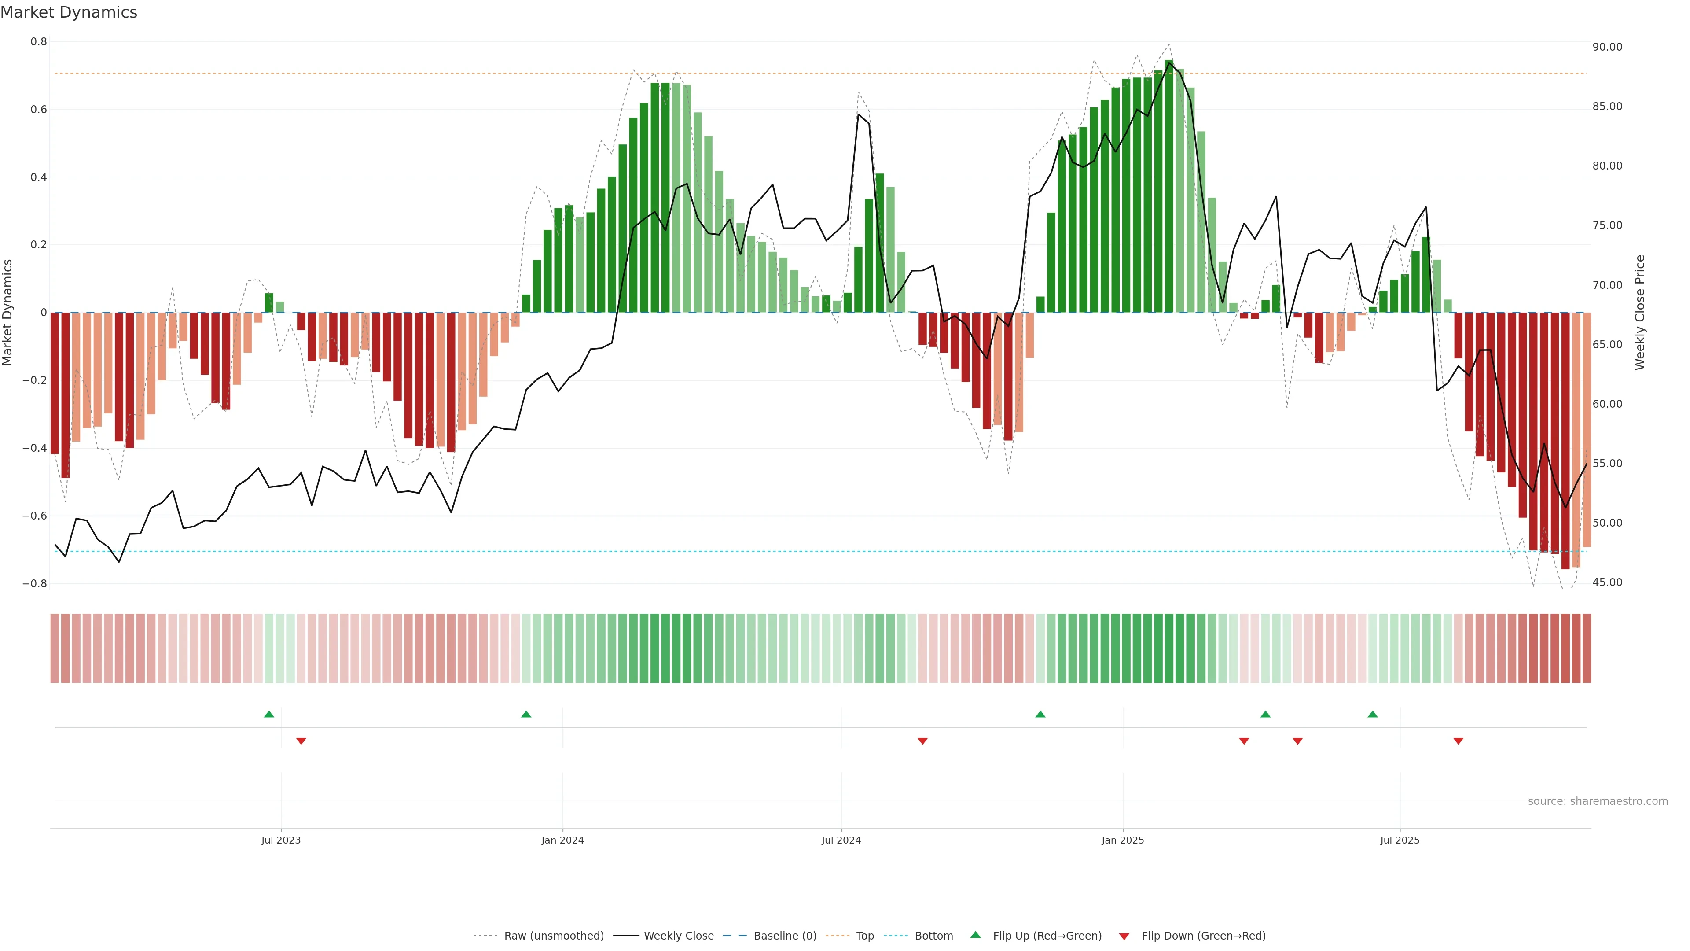Click the source: sharemaestro.com text
Viewport: 1690px width, 951px height.
tap(1598, 801)
